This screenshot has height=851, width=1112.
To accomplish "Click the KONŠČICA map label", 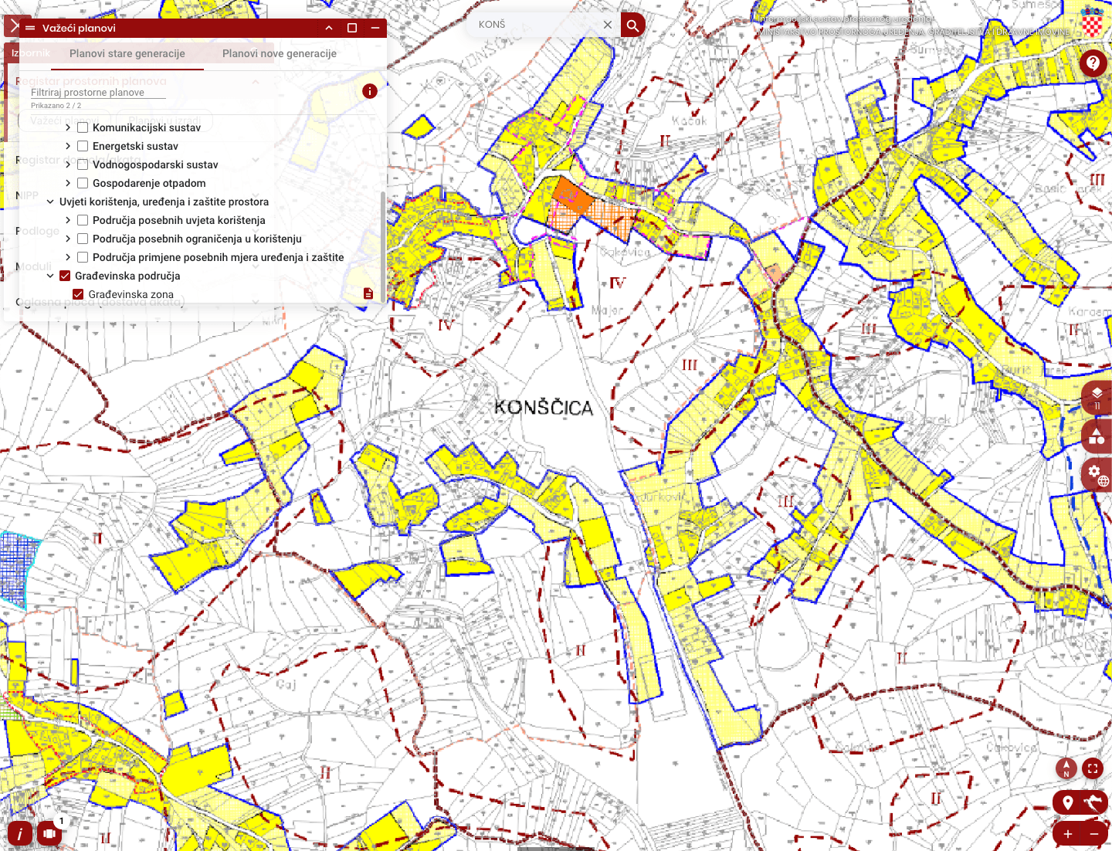I will click(544, 408).
